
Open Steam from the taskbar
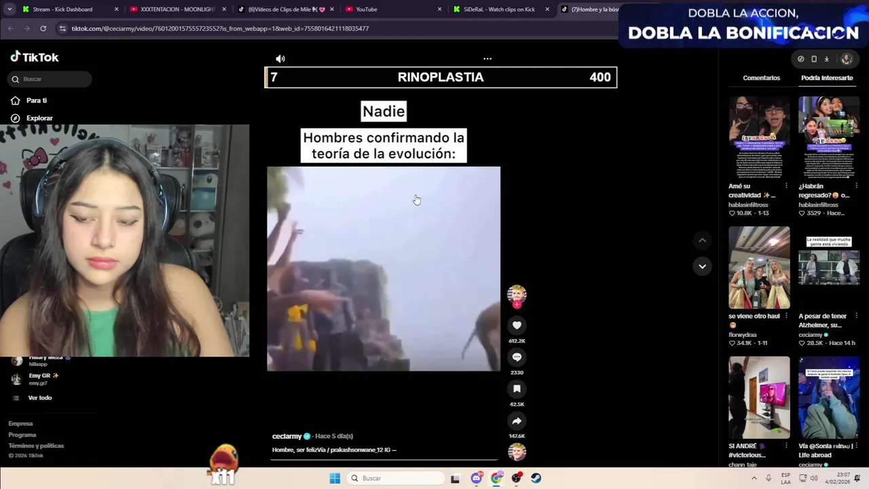coord(536,478)
